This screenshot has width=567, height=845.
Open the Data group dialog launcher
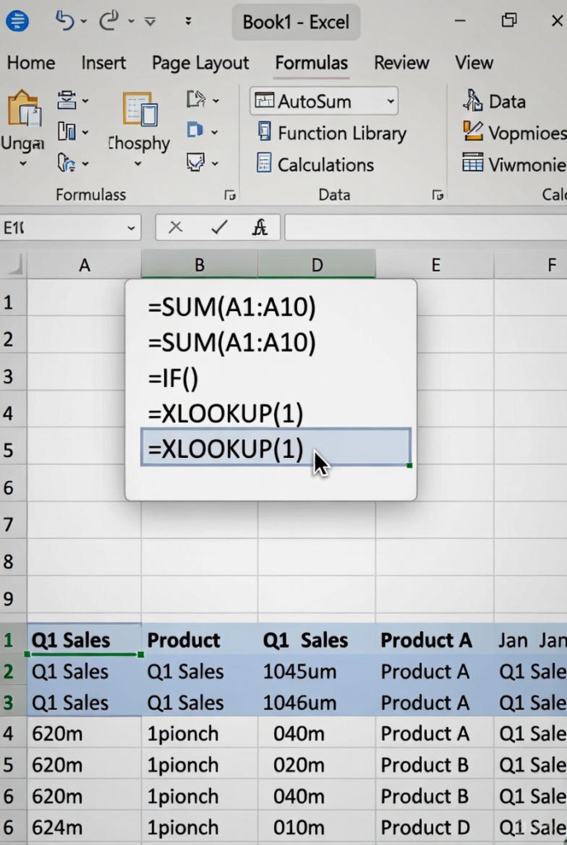pos(437,196)
